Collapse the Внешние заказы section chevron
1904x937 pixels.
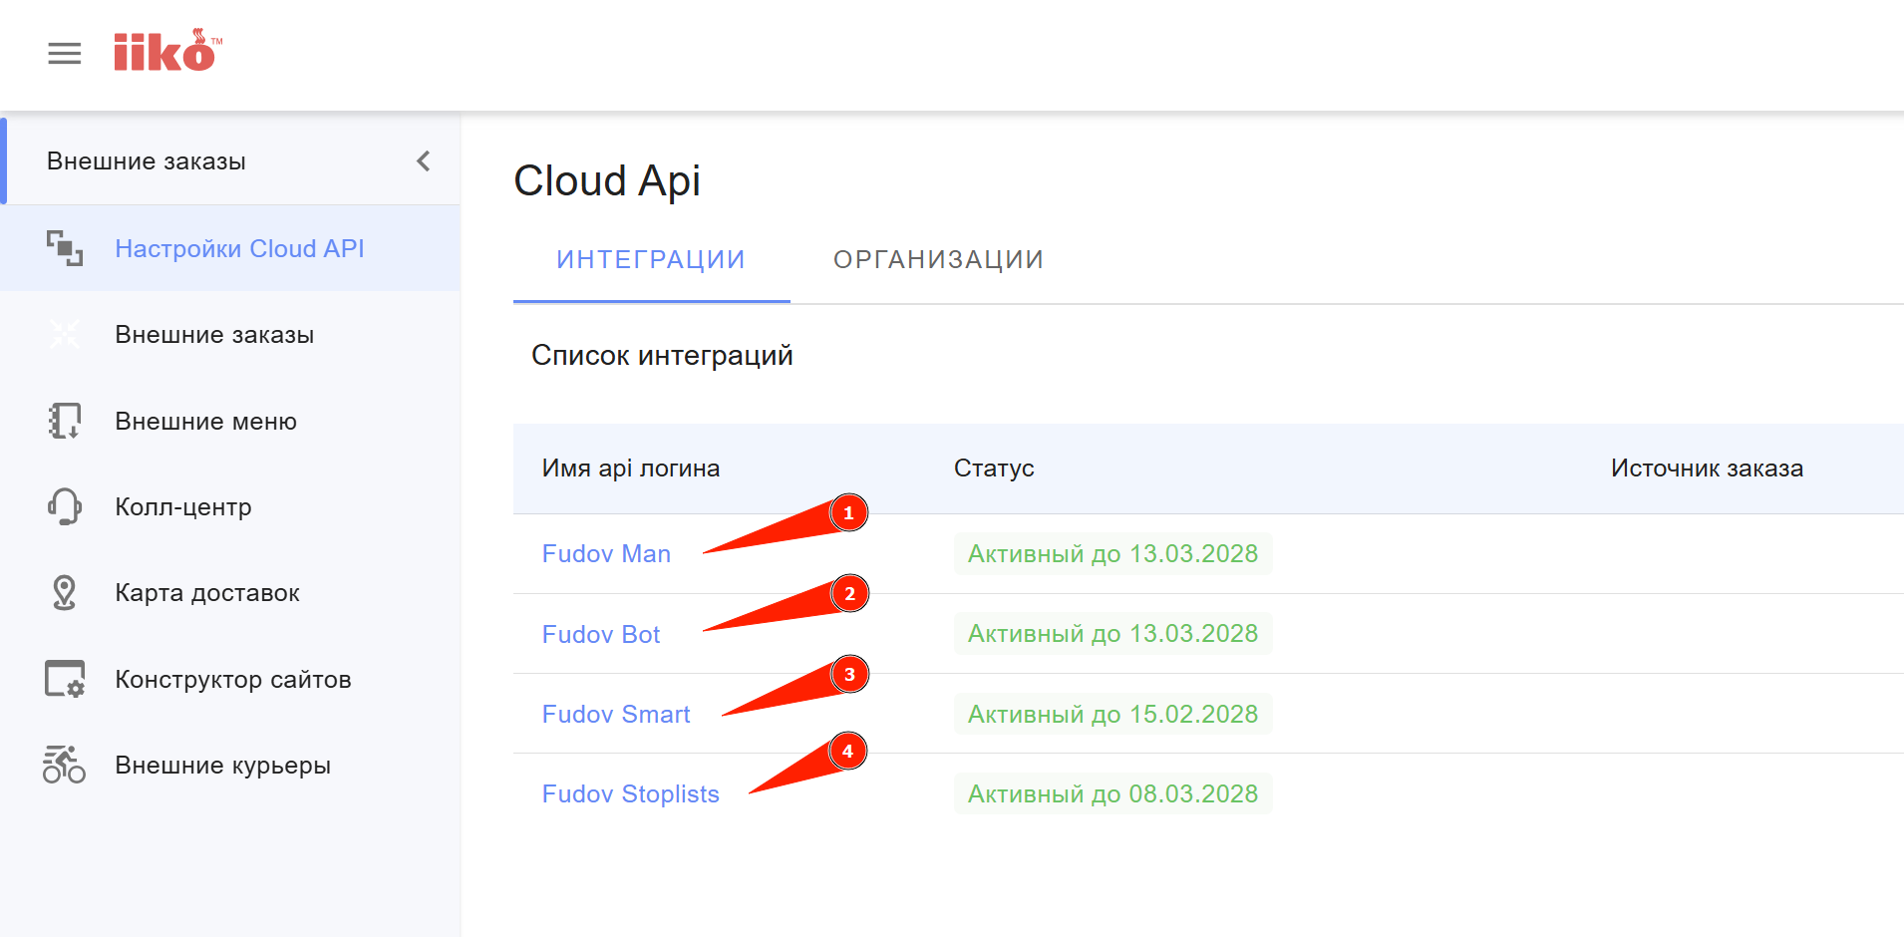(x=424, y=161)
